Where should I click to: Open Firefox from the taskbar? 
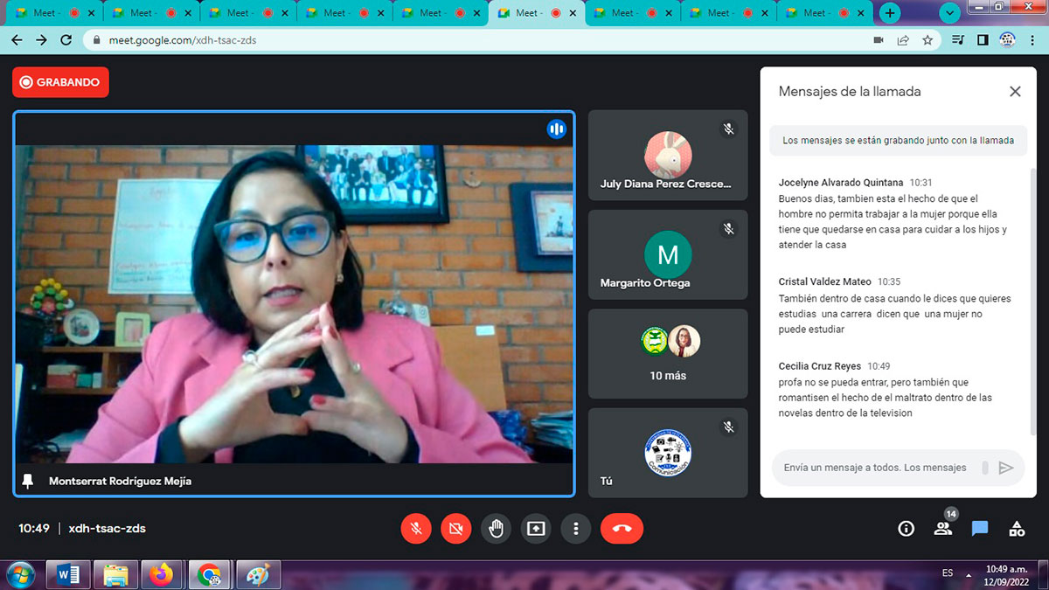(162, 575)
